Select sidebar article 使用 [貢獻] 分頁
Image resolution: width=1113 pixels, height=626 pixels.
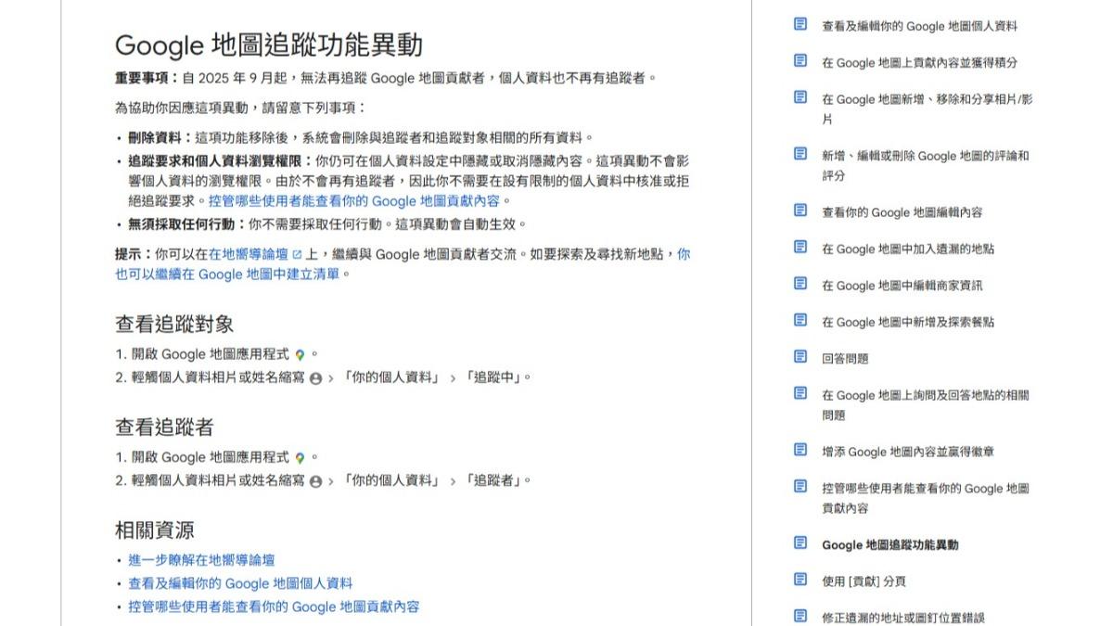coord(864,581)
